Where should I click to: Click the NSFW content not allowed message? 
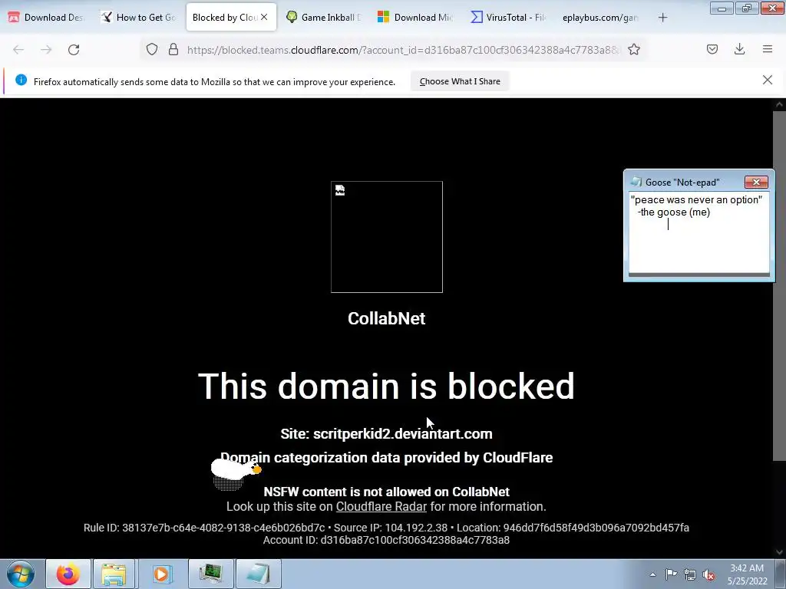coord(387,492)
